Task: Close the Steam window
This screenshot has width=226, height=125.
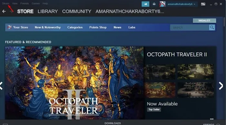Action: tap(221, 4)
